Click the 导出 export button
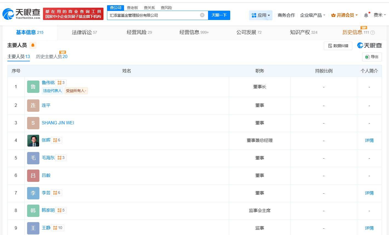This screenshot has width=389, height=235. tap(372, 57)
